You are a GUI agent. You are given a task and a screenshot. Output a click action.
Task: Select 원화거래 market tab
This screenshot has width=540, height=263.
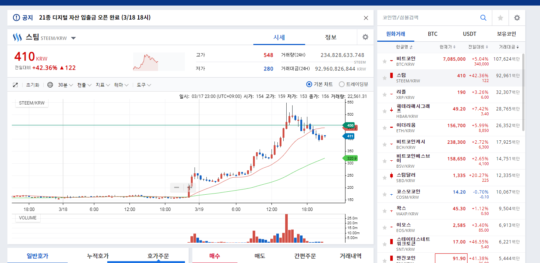396,34
